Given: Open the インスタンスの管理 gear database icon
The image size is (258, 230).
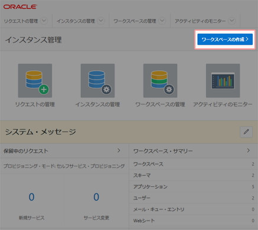Looking at the screenshot, I should (97, 81).
